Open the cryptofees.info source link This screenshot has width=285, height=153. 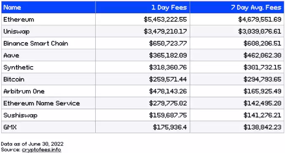pos(41,150)
